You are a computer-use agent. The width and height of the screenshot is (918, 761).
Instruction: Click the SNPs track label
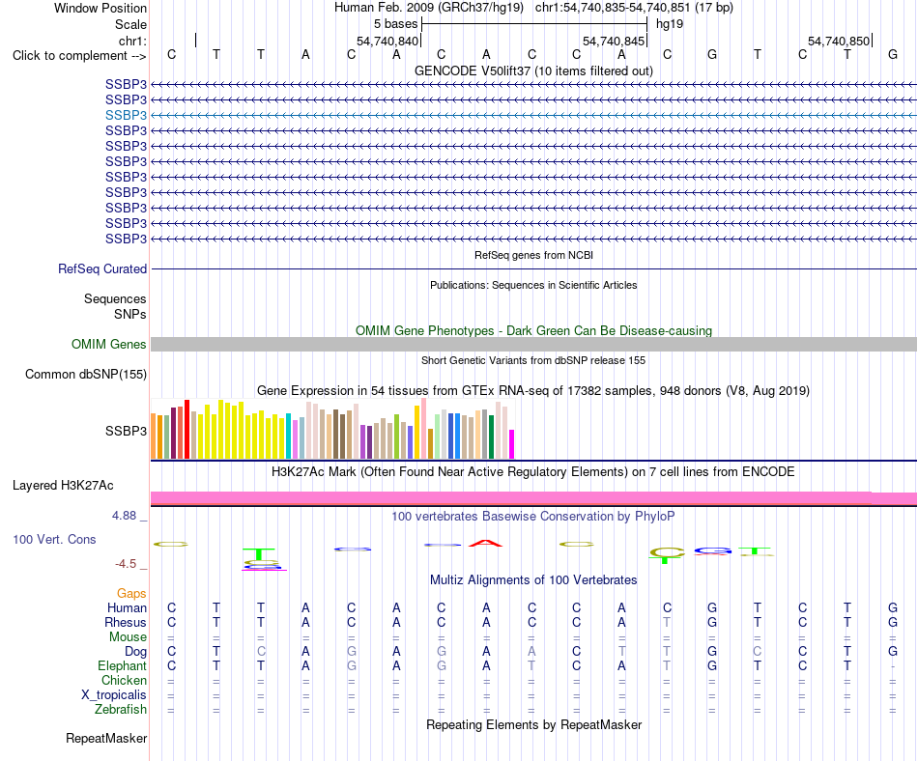click(x=130, y=314)
